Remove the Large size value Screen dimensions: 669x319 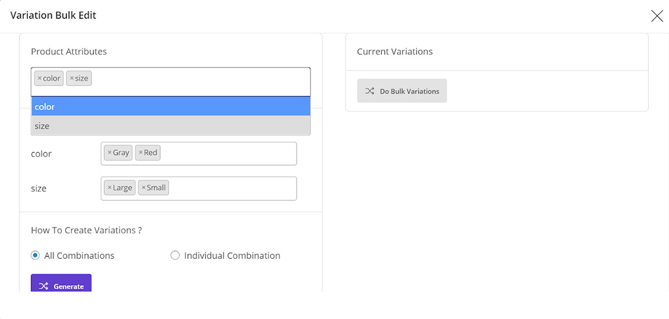pos(109,188)
